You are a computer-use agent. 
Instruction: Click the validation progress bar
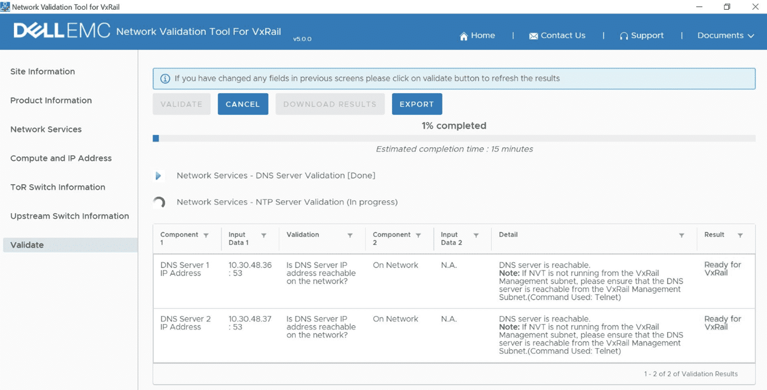click(x=454, y=139)
